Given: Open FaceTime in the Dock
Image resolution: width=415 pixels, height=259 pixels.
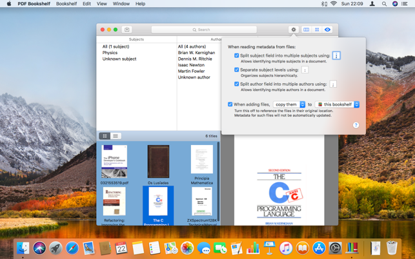Looking at the screenshot, I should (220, 249).
